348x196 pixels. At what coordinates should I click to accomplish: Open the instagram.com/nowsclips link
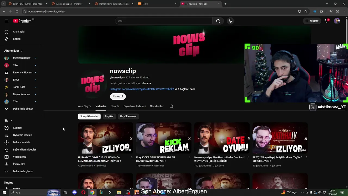142,89
